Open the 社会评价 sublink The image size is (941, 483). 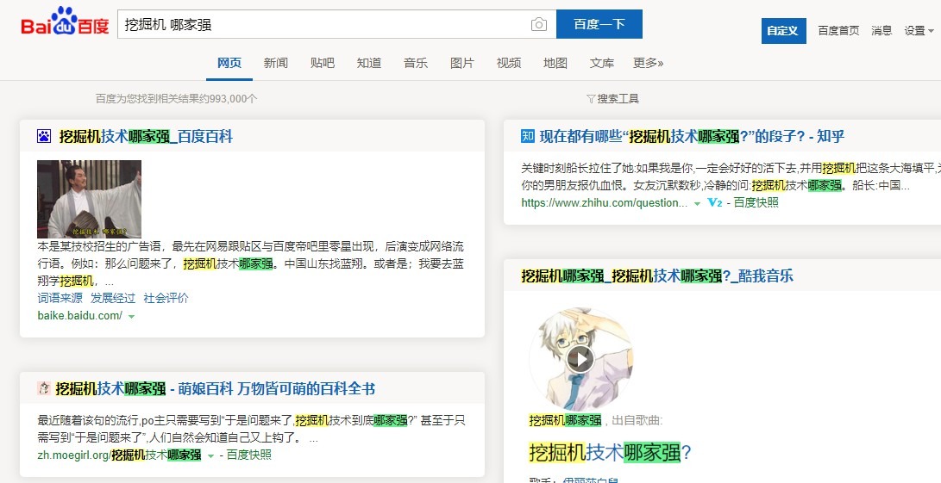(166, 298)
